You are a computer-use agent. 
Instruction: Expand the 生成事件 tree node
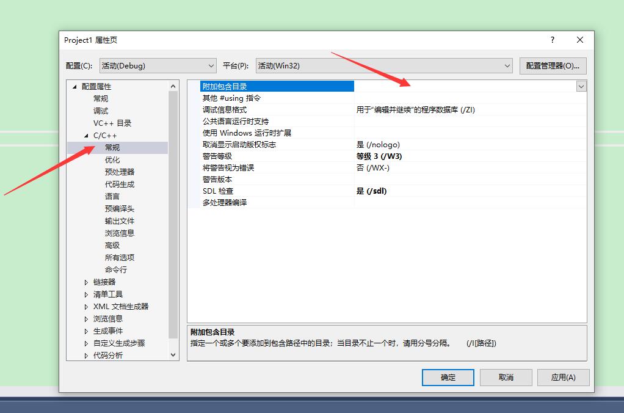[85, 331]
